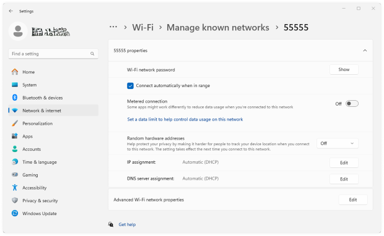Screen dimensions: 384x236
Task: Select Personalization in the sidebar
Action: pos(53,124)
